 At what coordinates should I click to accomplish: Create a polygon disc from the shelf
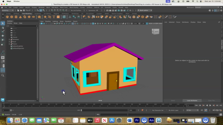(33, 17)
